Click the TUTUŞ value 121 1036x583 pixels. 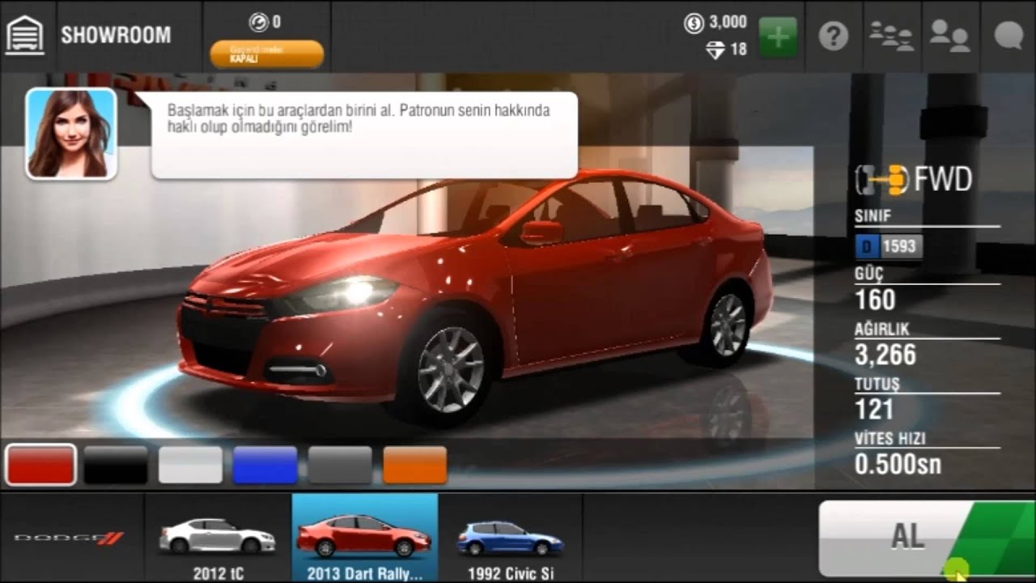(x=873, y=410)
